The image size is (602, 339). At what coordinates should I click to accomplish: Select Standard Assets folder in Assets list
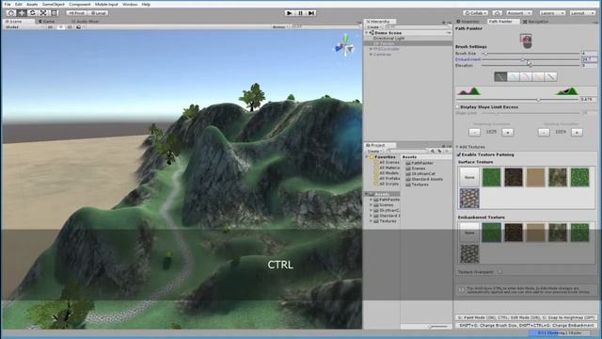pyautogui.click(x=424, y=179)
